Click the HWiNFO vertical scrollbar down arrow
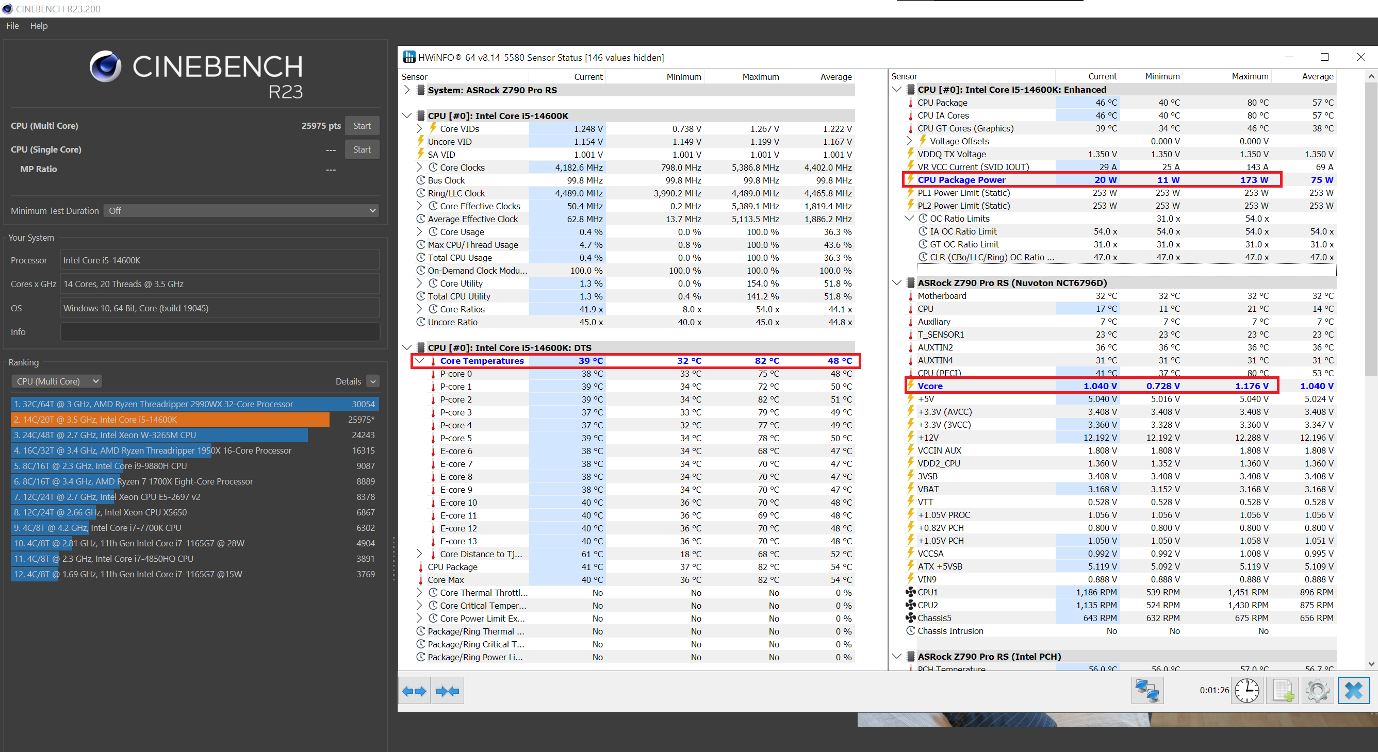Viewport: 1378px width, 752px height. tap(1371, 663)
